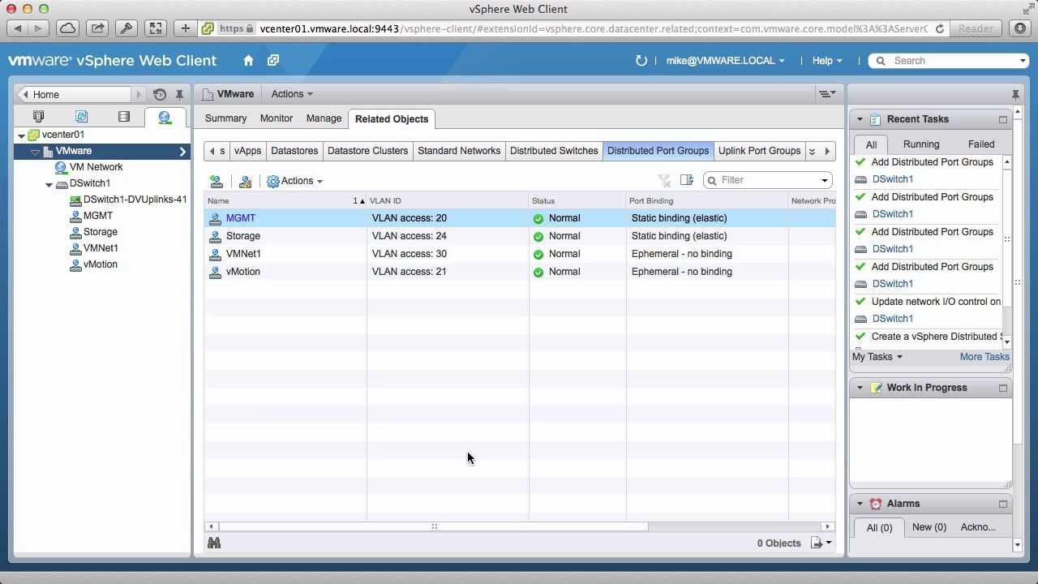The width and height of the screenshot is (1038, 584).
Task: Show Failed tasks tab
Action: click(981, 144)
